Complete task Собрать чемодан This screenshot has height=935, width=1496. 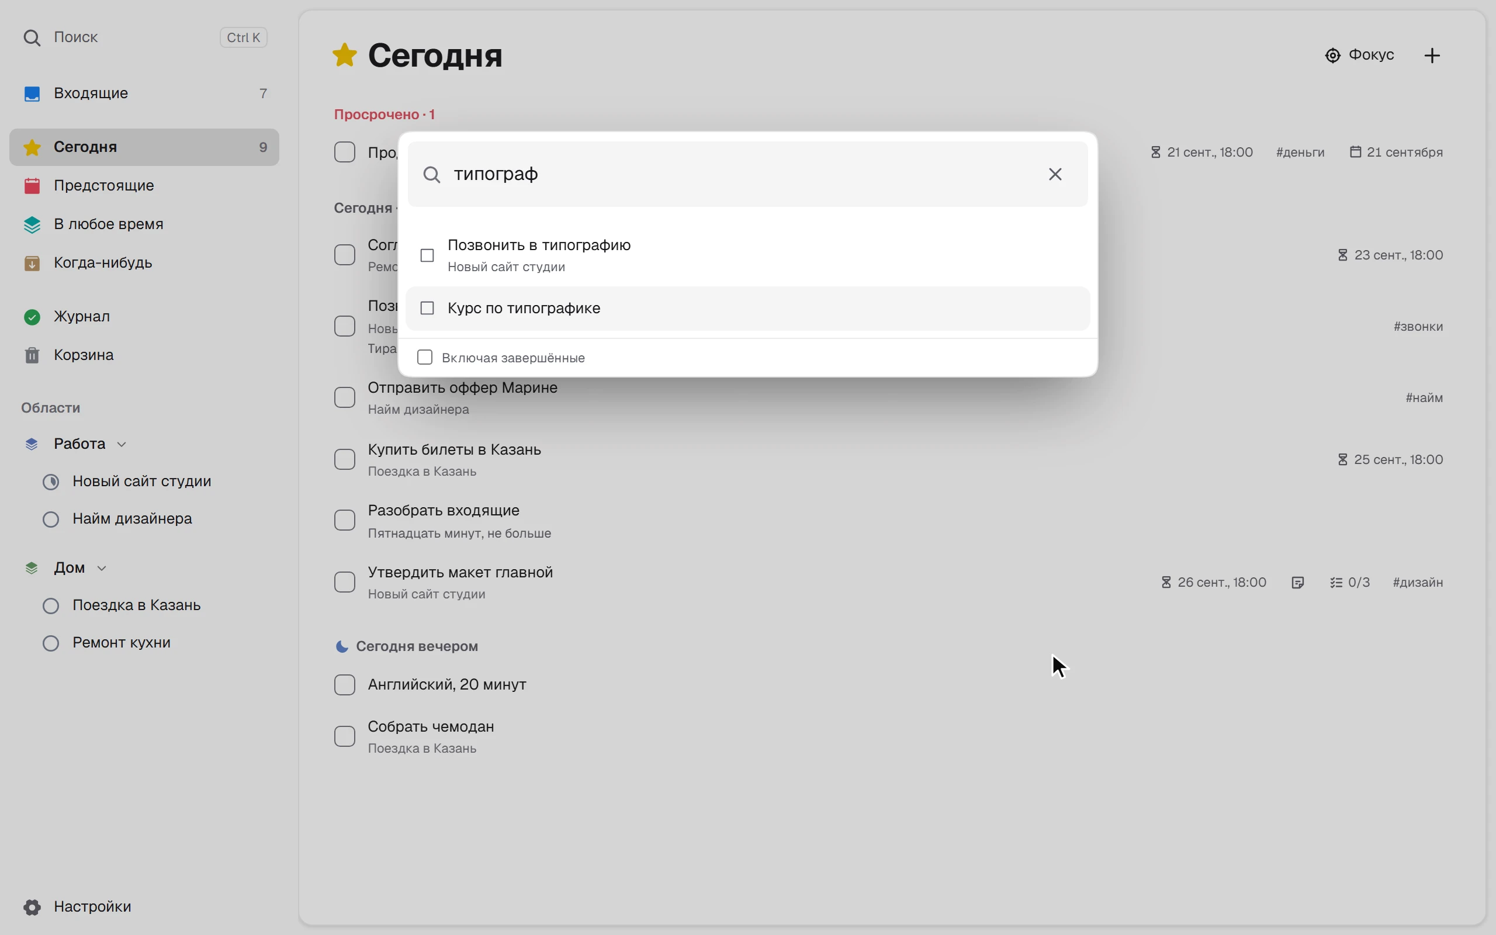point(344,736)
